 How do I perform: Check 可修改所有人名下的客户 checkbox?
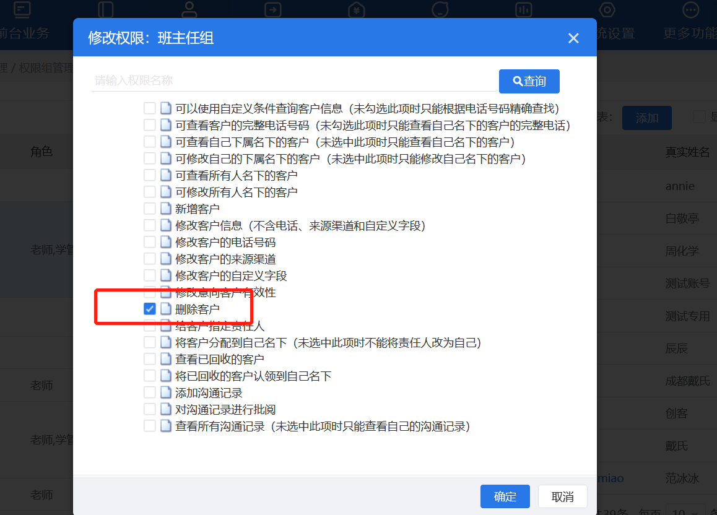click(149, 192)
